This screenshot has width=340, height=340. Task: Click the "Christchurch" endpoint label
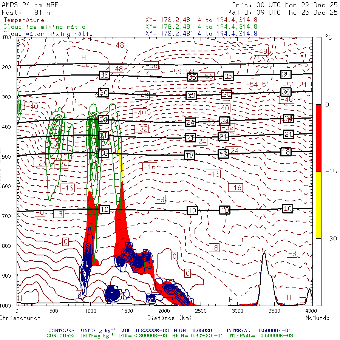(20, 318)
